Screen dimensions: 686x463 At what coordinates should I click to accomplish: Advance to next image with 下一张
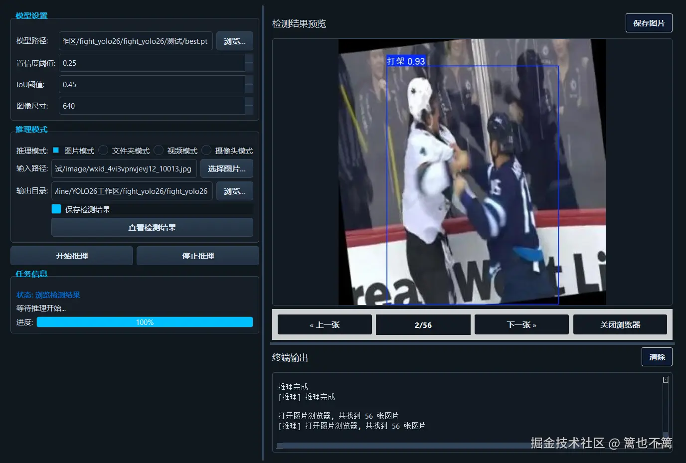pyautogui.click(x=521, y=324)
